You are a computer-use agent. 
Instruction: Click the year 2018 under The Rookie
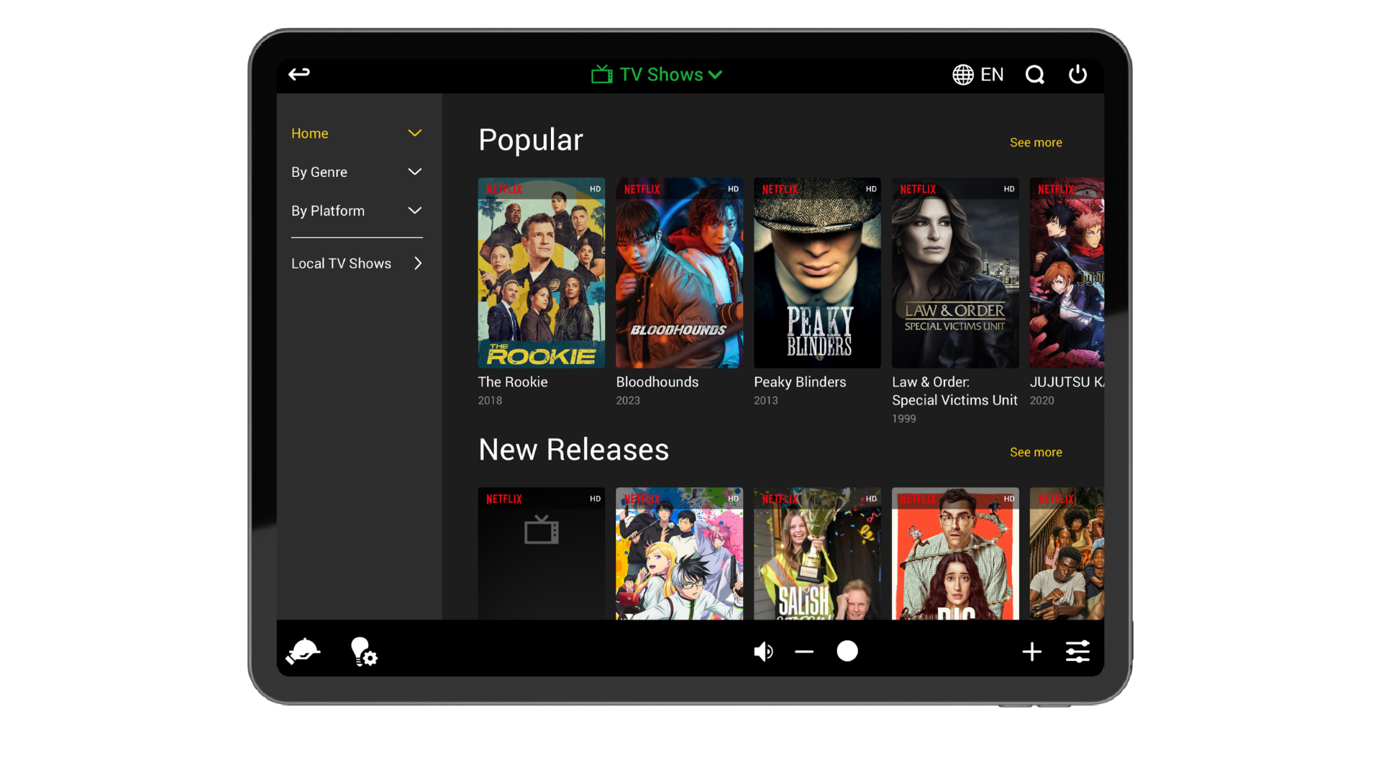click(490, 401)
